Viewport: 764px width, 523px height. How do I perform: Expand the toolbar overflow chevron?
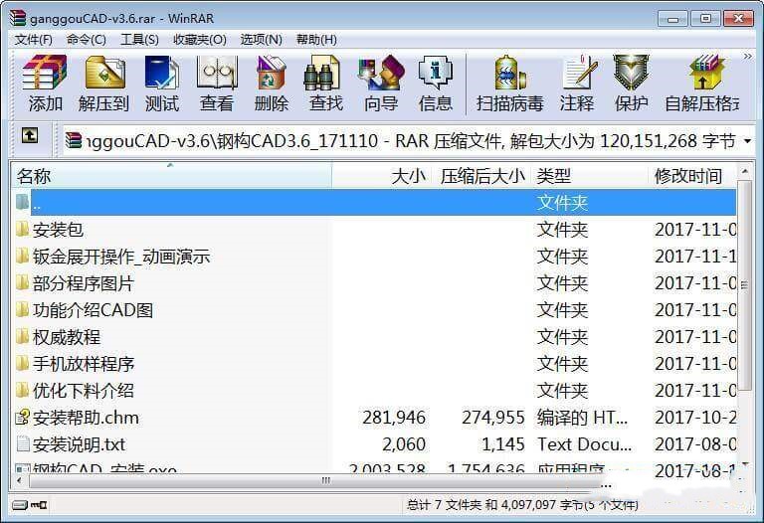click(x=747, y=57)
